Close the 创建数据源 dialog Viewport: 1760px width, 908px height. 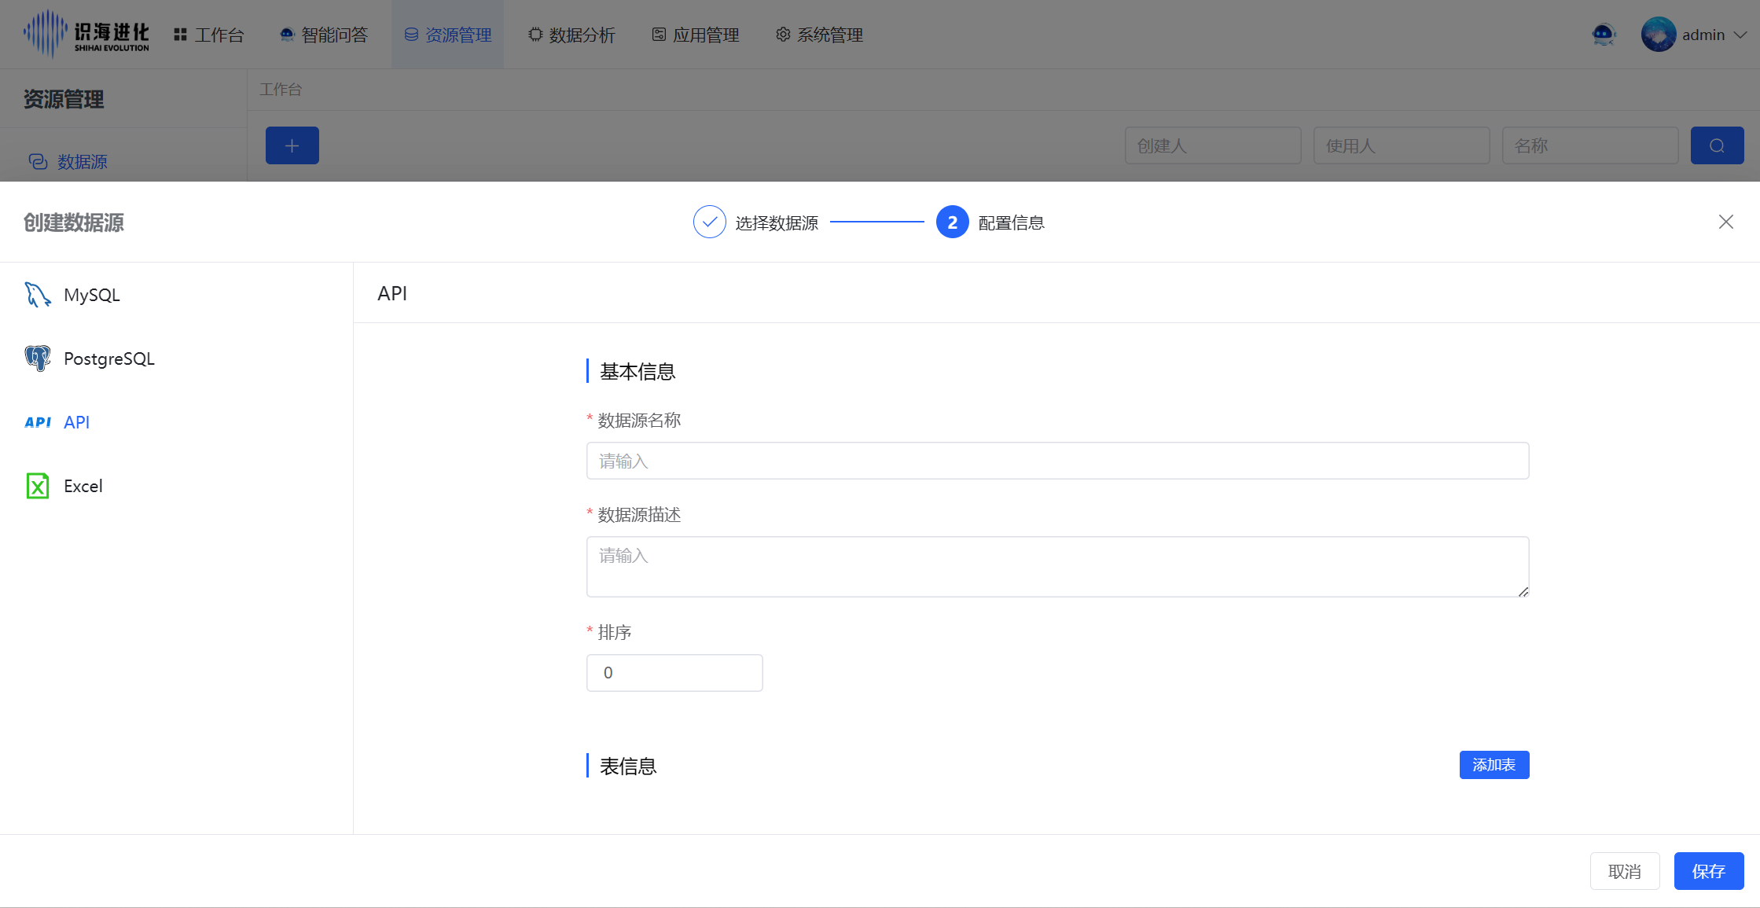coord(1726,222)
